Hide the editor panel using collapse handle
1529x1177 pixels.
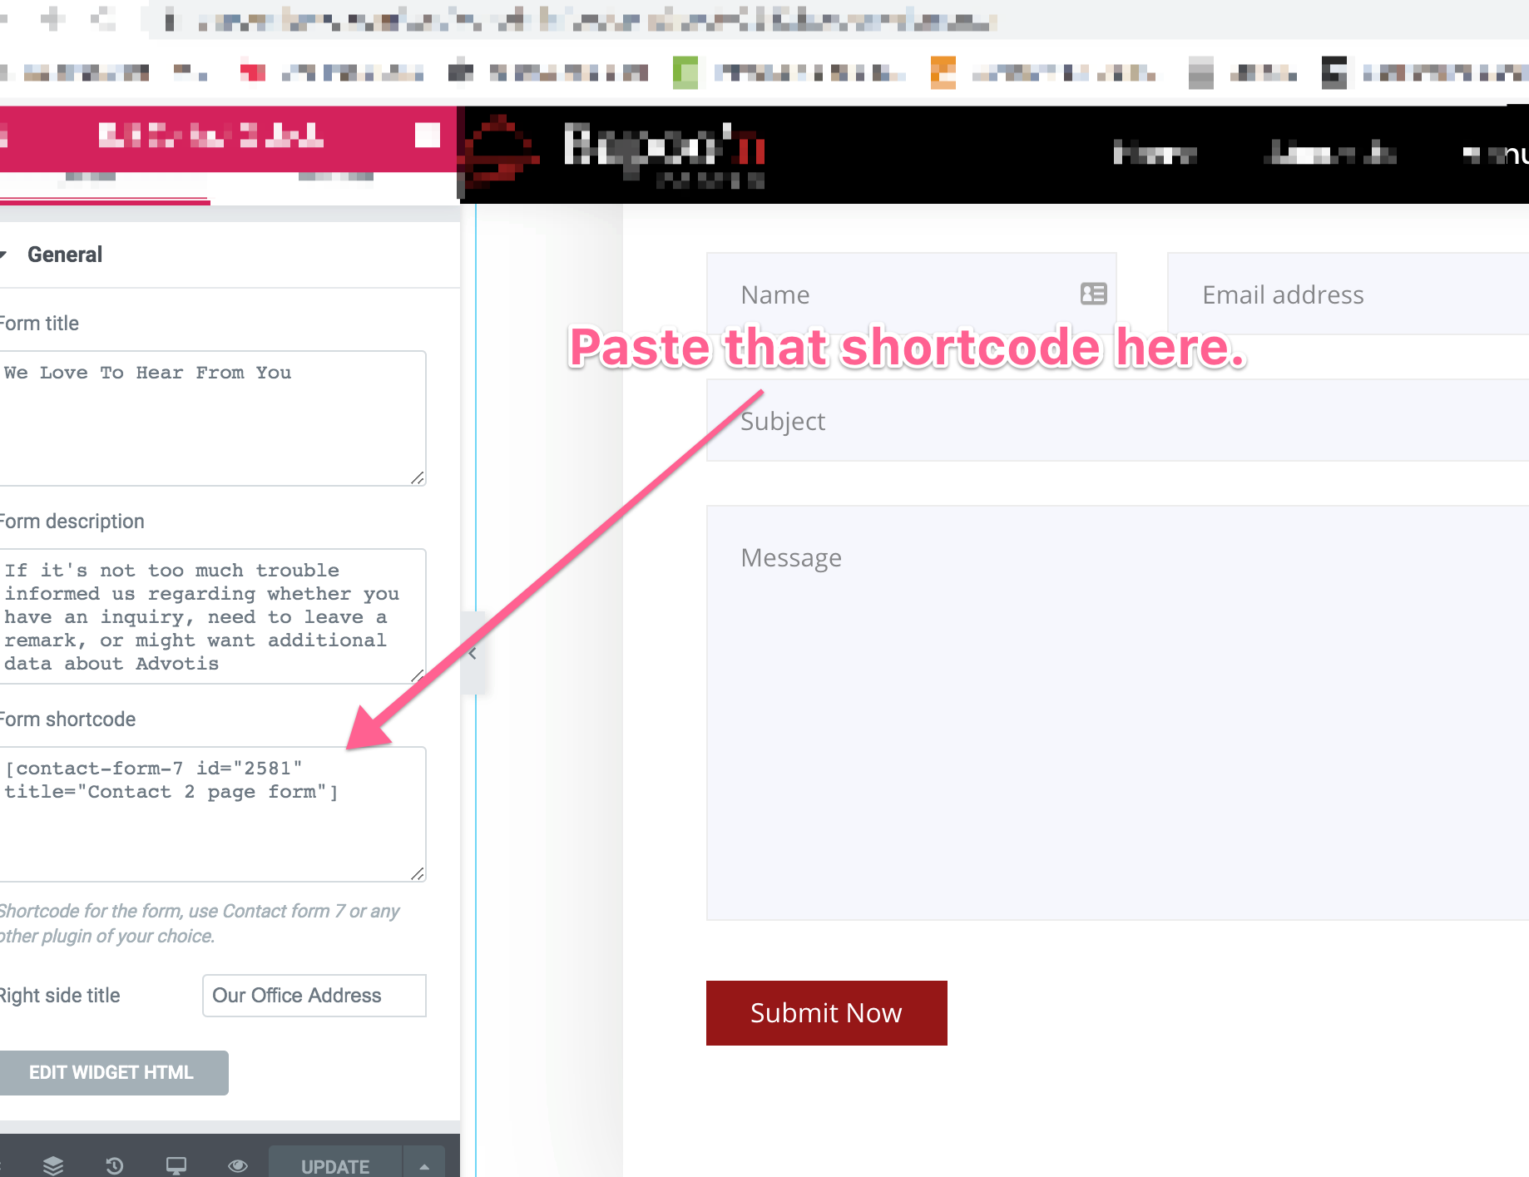472,653
